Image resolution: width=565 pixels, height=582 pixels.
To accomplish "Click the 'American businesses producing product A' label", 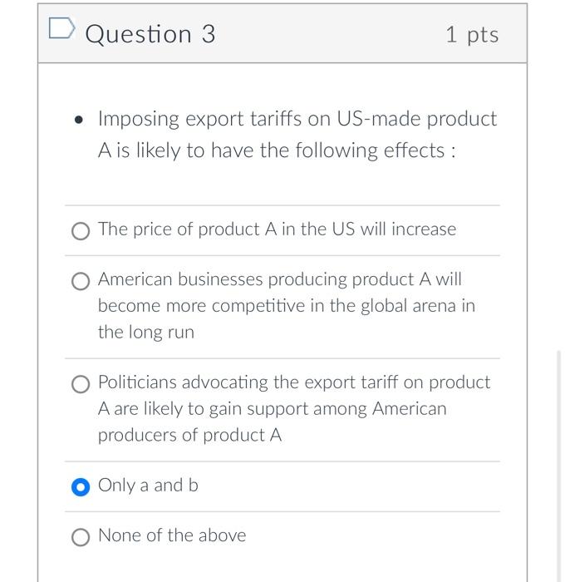I will tap(279, 279).
